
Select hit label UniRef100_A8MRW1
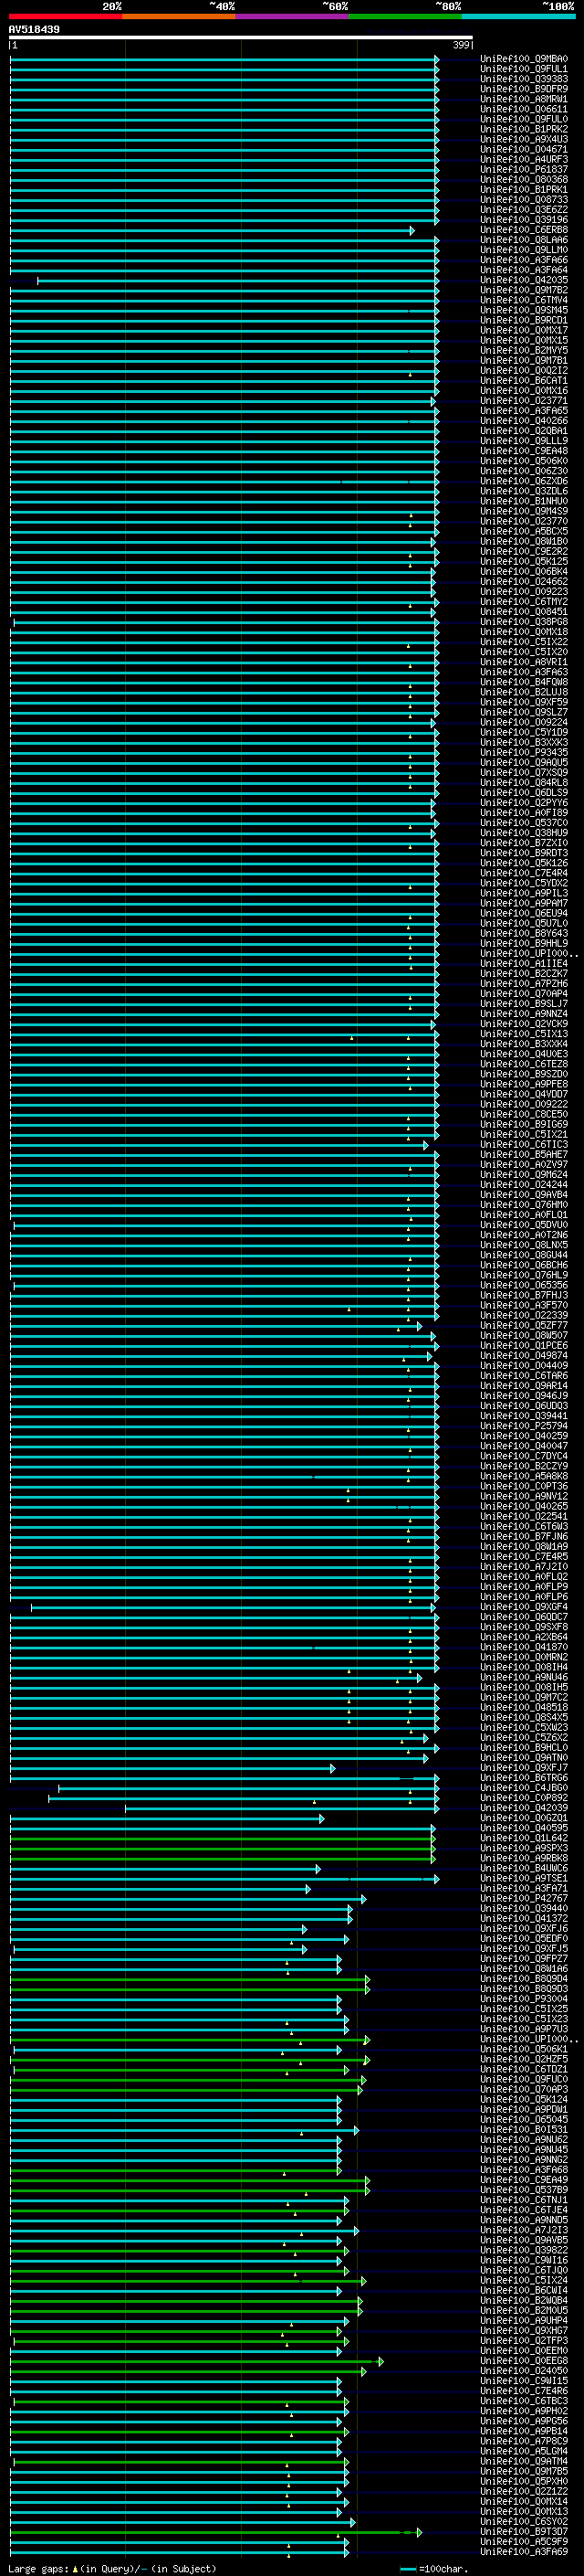tap(524, 99)
